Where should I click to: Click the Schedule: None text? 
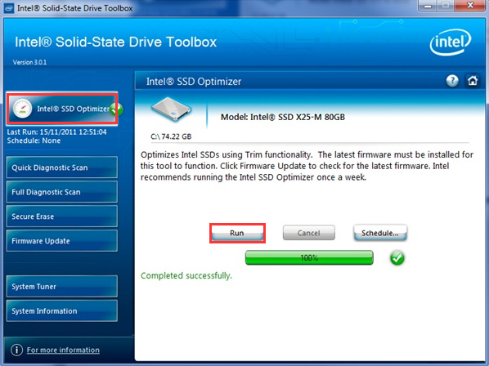pos(34,141)
